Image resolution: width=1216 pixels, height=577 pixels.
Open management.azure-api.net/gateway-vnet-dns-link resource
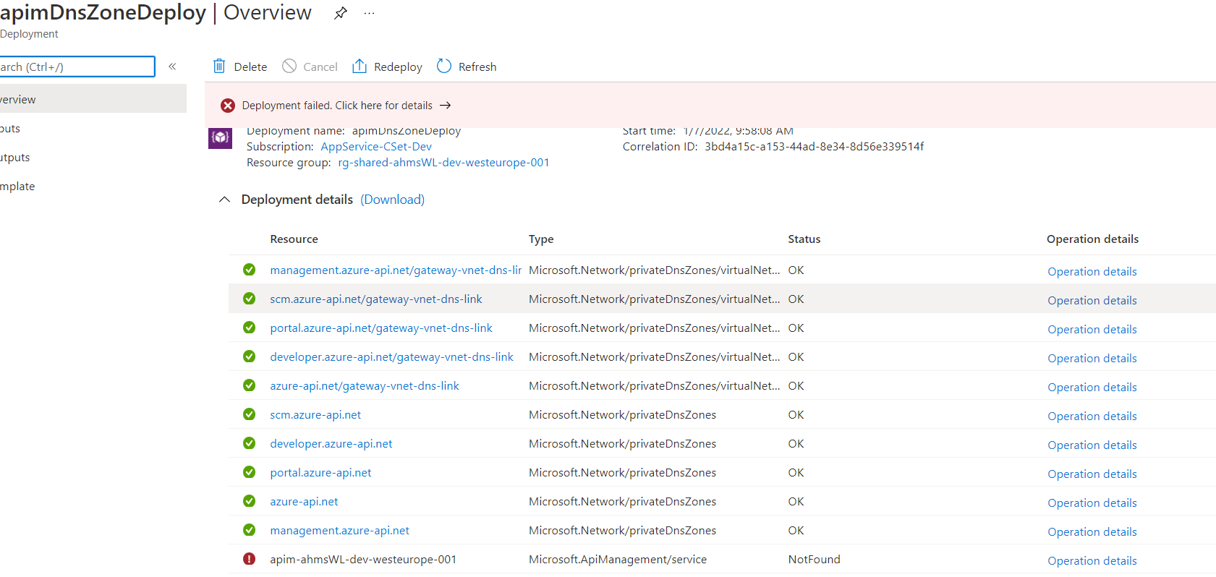[396, 270]
